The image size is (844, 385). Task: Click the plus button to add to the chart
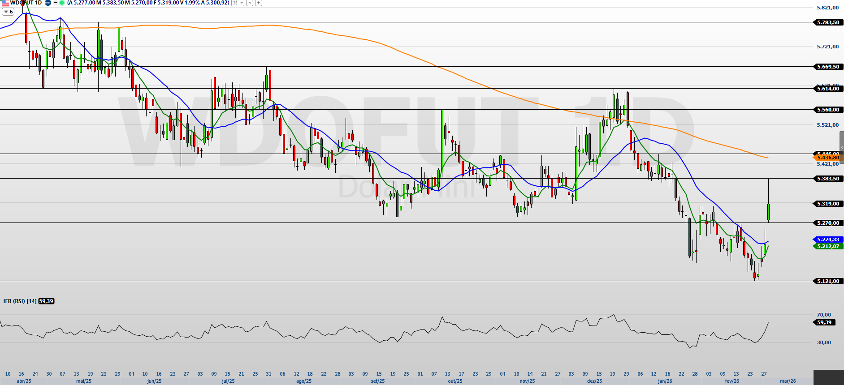click(259, 3)
